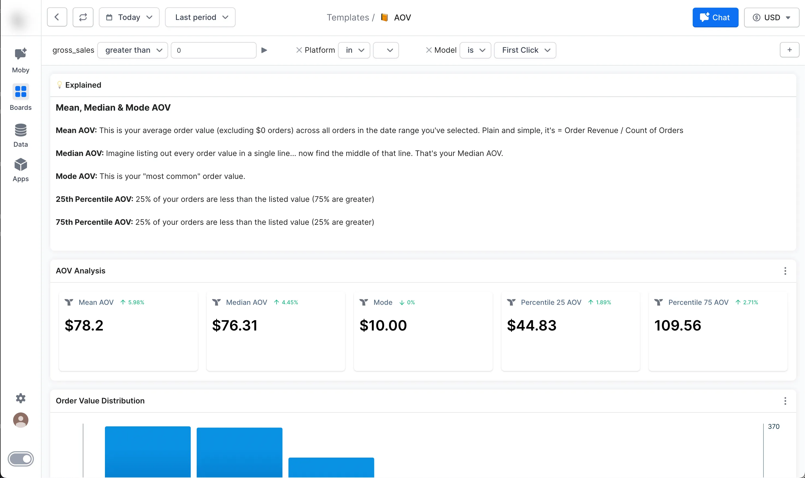Open the First Click model dropdown
Viewport: 805px width, 478px height.
point(525,50)
